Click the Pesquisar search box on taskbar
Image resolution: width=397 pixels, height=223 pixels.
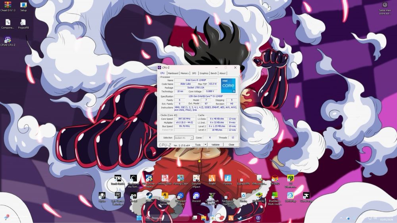coord(167,218)
